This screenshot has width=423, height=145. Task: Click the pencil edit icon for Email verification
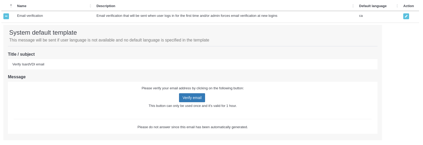[406, 16]
